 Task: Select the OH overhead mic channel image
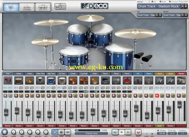(138, 80)
